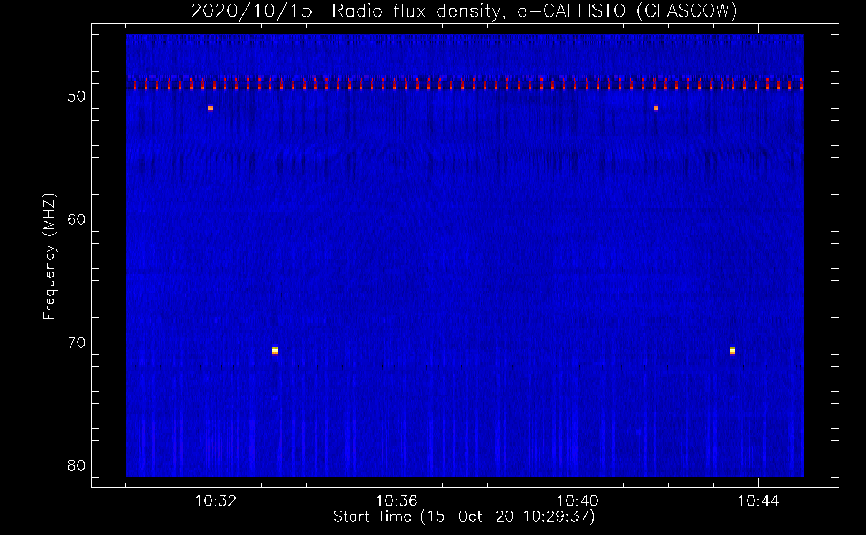Click the 'Frequency (MHZ)' axis label
The height and width of the screenshot is (535, 866).
point(49,257)
